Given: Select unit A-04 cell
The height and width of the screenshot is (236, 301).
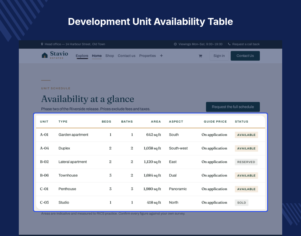Looking at the screenshot, I should click(x=44, y=148).
